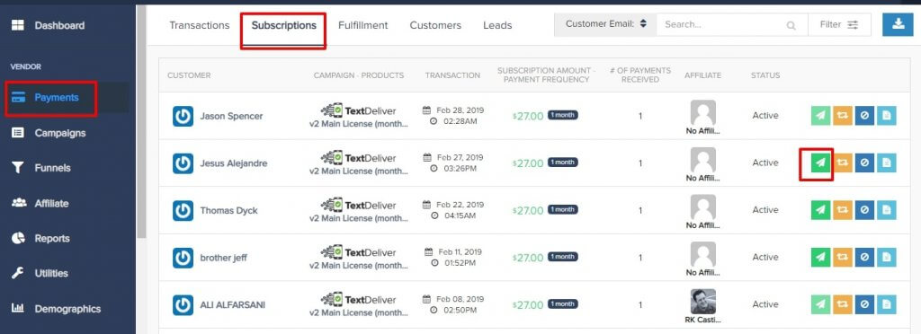This screenshot has height=334, width=921.
Task: Open Utilities in the sidebar
Action: point(40,274)
